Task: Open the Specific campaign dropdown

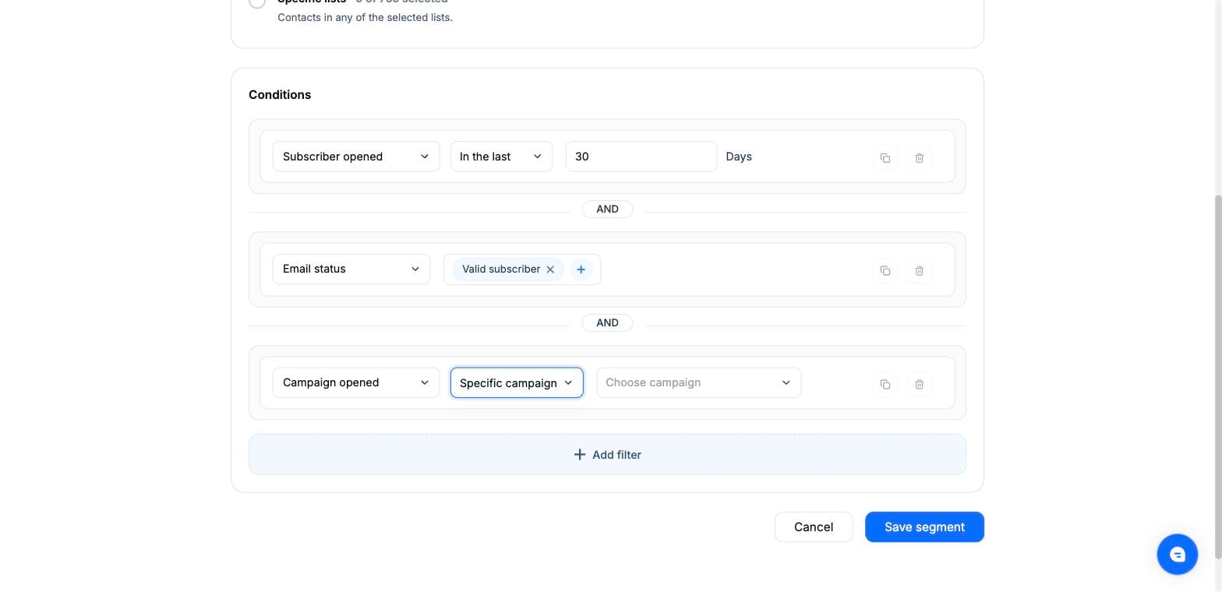Action: coord(517,382)
